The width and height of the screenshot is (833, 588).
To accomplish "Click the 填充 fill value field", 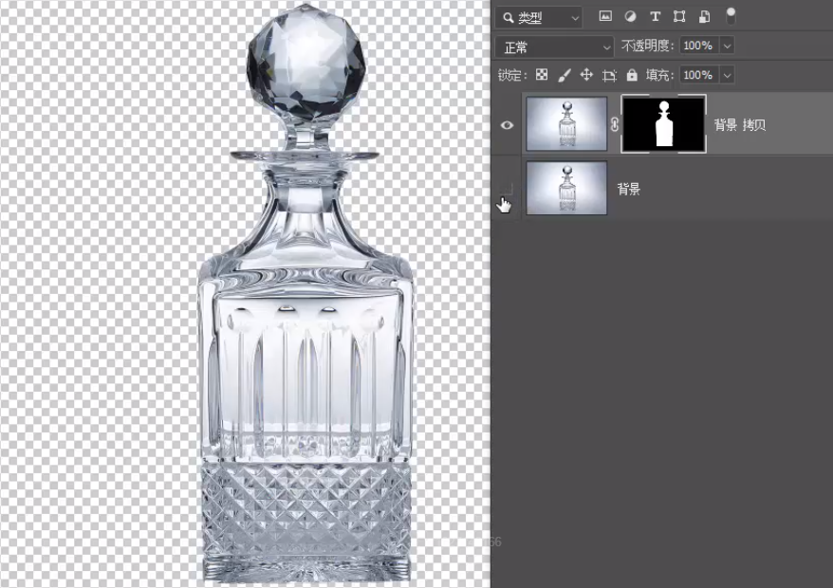I will [698, 75].
